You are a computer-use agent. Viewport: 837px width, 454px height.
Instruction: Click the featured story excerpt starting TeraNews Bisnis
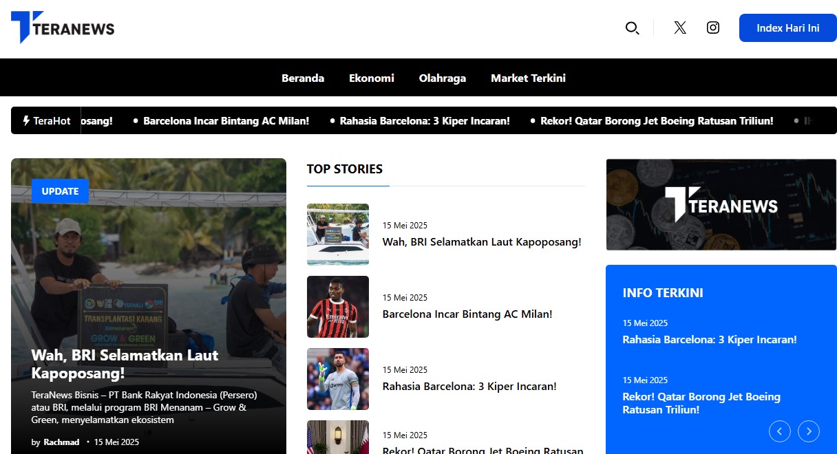(144, 407)
